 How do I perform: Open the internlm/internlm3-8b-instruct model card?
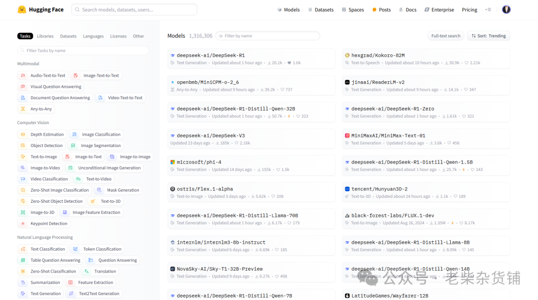pos(252,246)
